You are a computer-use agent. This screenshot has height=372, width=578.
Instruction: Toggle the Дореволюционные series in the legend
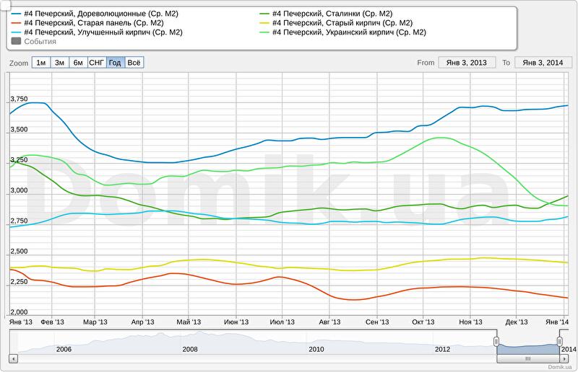pyautogui.click(x=101, y=14)
